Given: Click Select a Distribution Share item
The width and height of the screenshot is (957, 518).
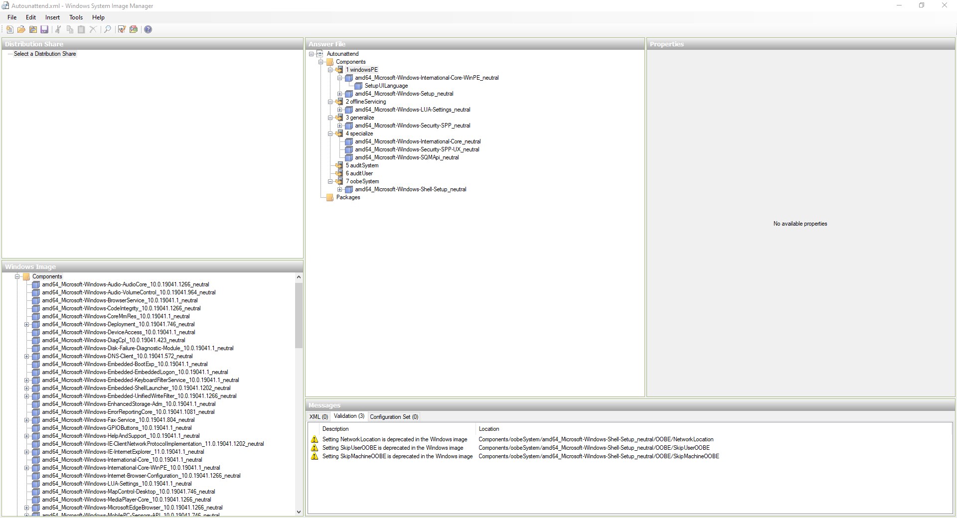Looking at the screenshot, I should coord(45,54).
